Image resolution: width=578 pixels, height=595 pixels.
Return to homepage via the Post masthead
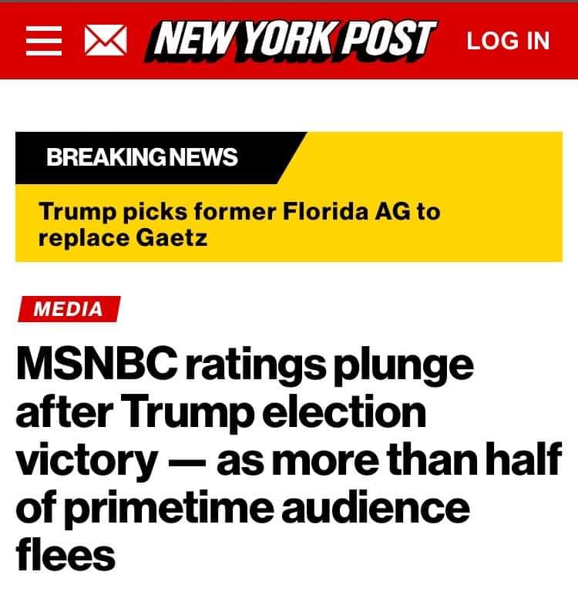pos(293,40)
